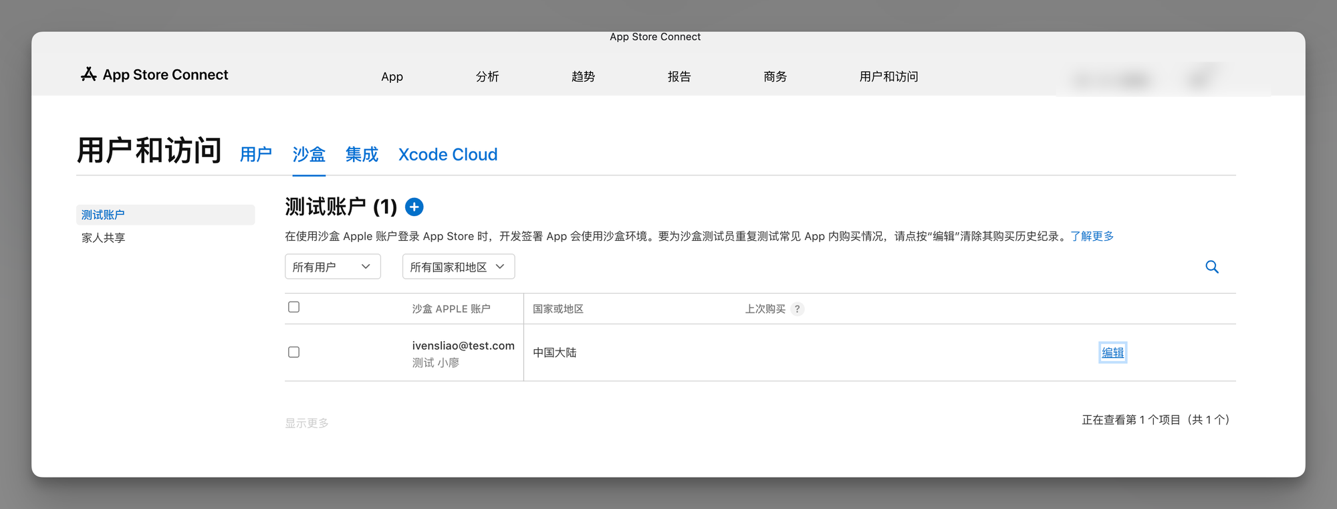1337x509 pixels.
Task: Click the search magnifier icon
Action: tap(1211, 267)
